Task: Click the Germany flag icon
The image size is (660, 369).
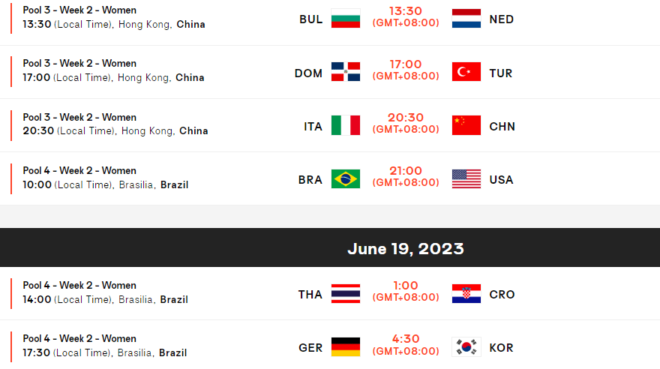Action: tap(346, 346)
